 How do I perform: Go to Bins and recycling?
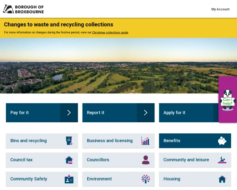(28, 141)
